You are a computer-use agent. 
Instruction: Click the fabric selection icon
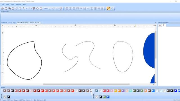pos(34,8)
